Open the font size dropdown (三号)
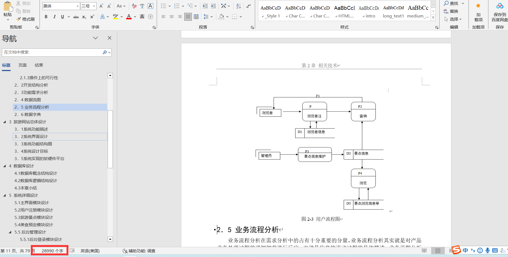 94,6
